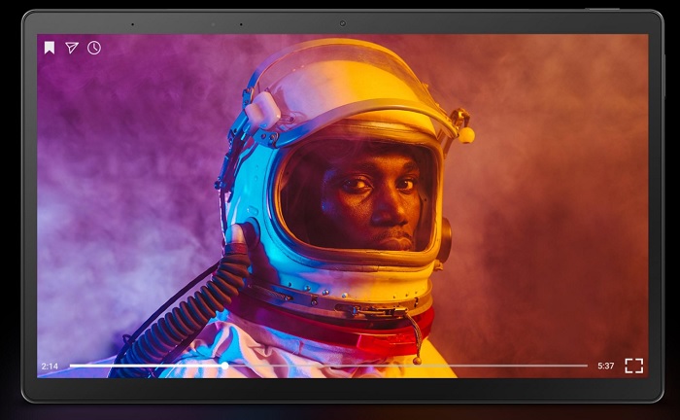
Task: Click the white box attached to the helmet side
Action: (263, 110)
